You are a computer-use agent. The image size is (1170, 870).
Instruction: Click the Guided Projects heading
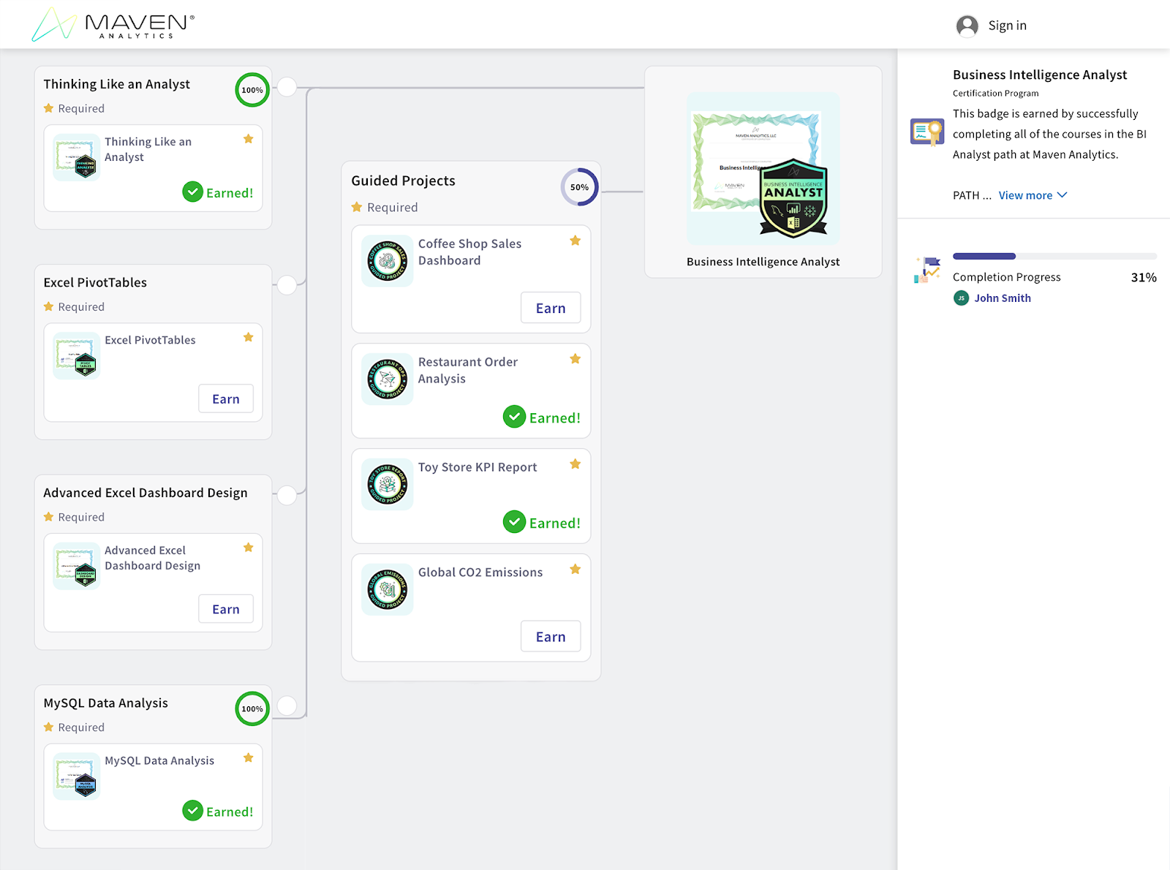point(403,181)
